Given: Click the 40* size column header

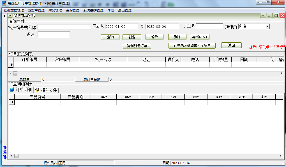Looking at the screenshot, I should pyautogui.click(x=241, y=97).
